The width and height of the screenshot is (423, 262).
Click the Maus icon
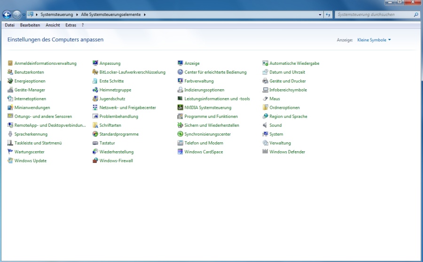point(265,99)
